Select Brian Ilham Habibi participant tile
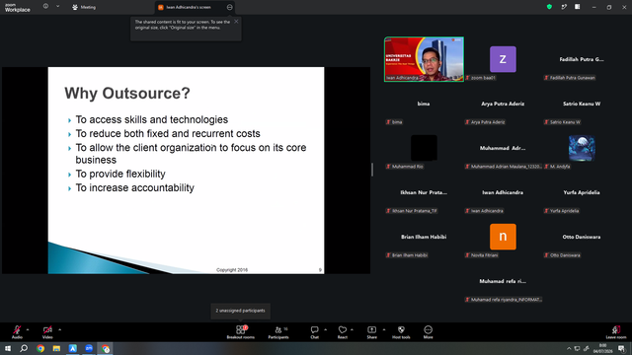Viewport: 632px width, 355px height. (x=424, y=237)
